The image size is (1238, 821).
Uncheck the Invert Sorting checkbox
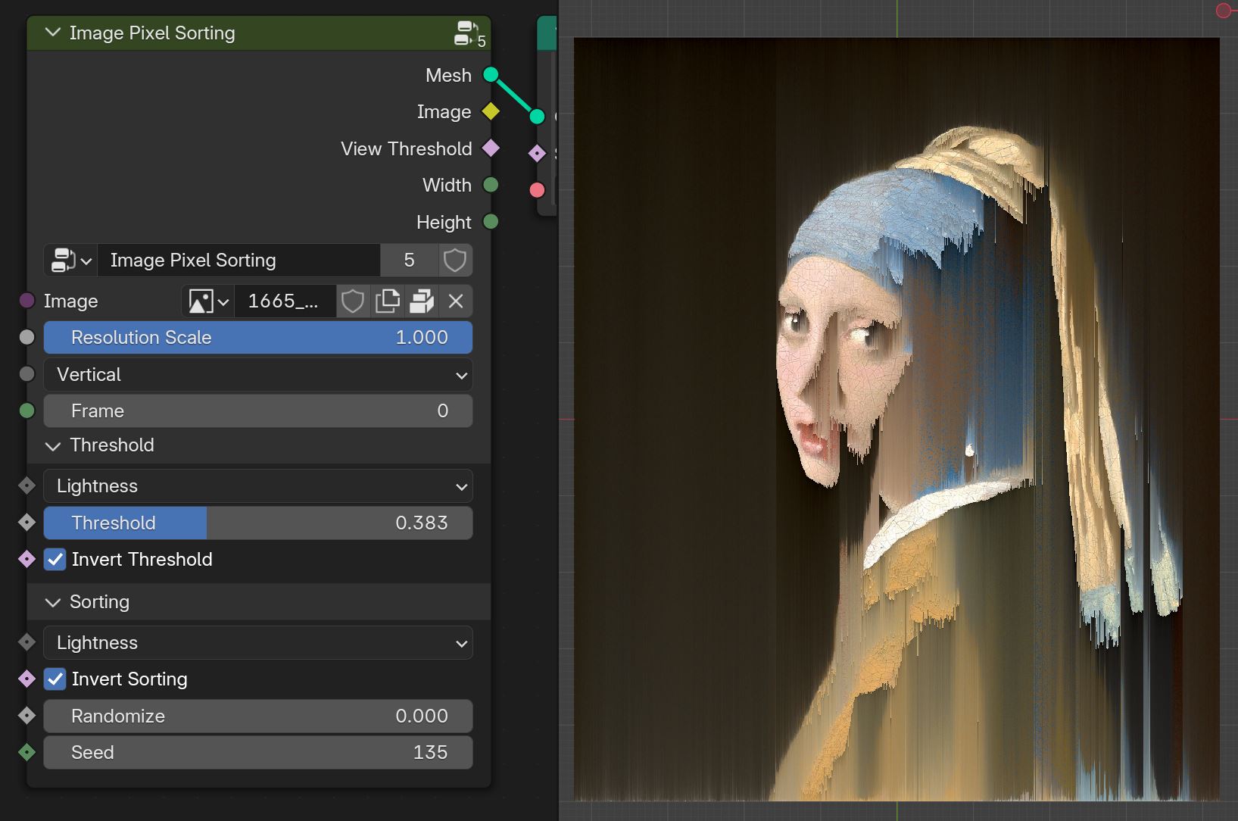(55, 679)
